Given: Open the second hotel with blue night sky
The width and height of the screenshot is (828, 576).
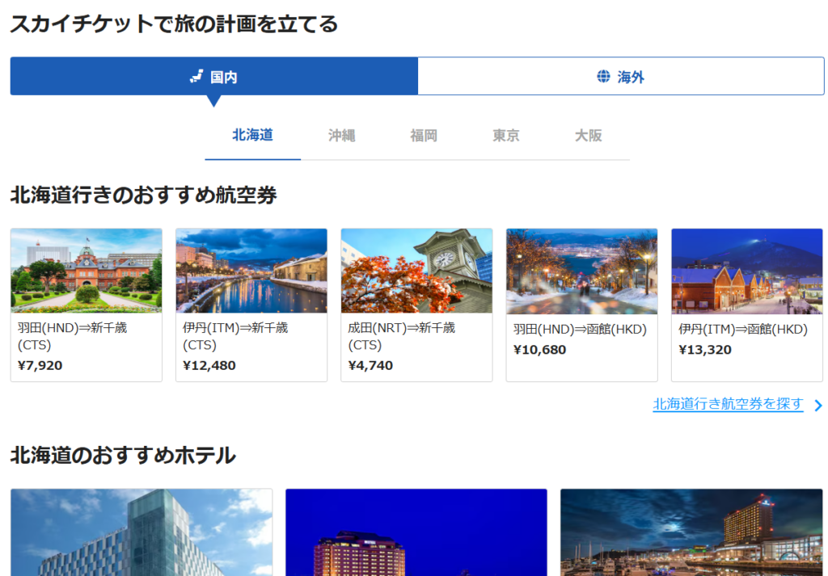Looking at the screenshot, I should click(x=416, y=532).
